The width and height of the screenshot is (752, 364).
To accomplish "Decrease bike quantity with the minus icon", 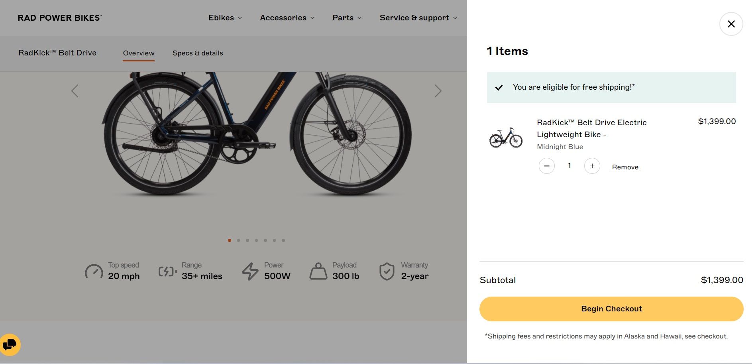I will [x=546, y=166].
